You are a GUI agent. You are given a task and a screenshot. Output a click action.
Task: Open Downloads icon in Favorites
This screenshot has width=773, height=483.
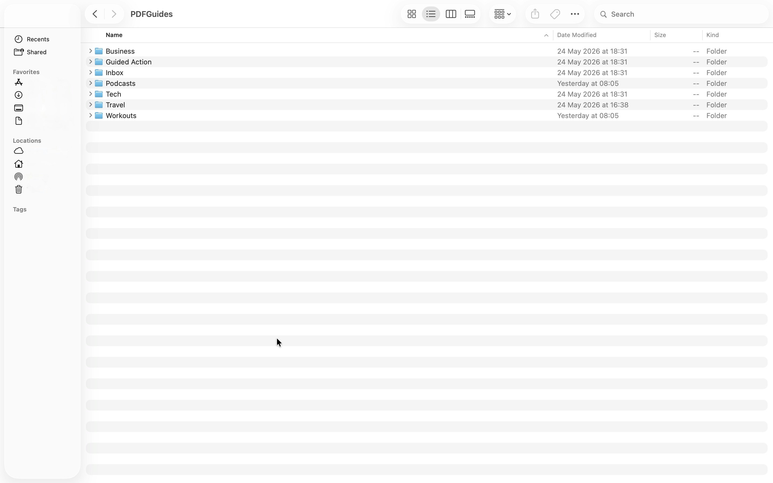(19, 95)
